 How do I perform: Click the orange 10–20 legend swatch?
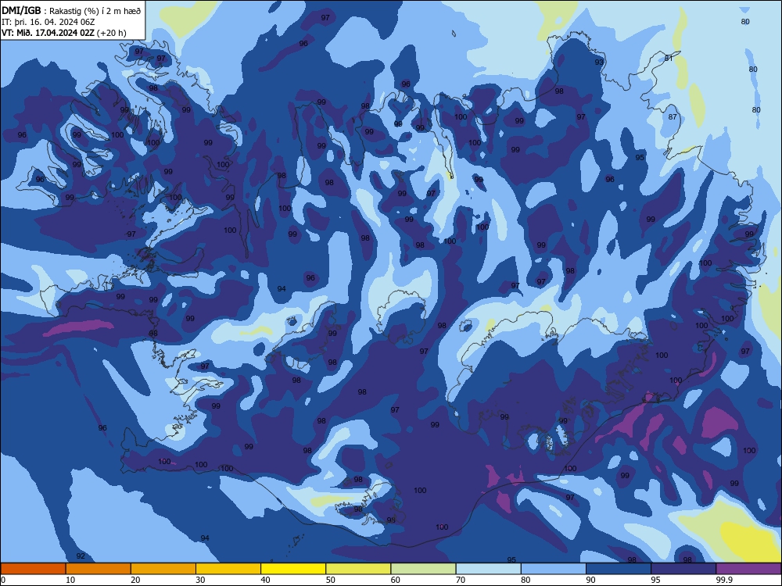[x=99, y=569]
